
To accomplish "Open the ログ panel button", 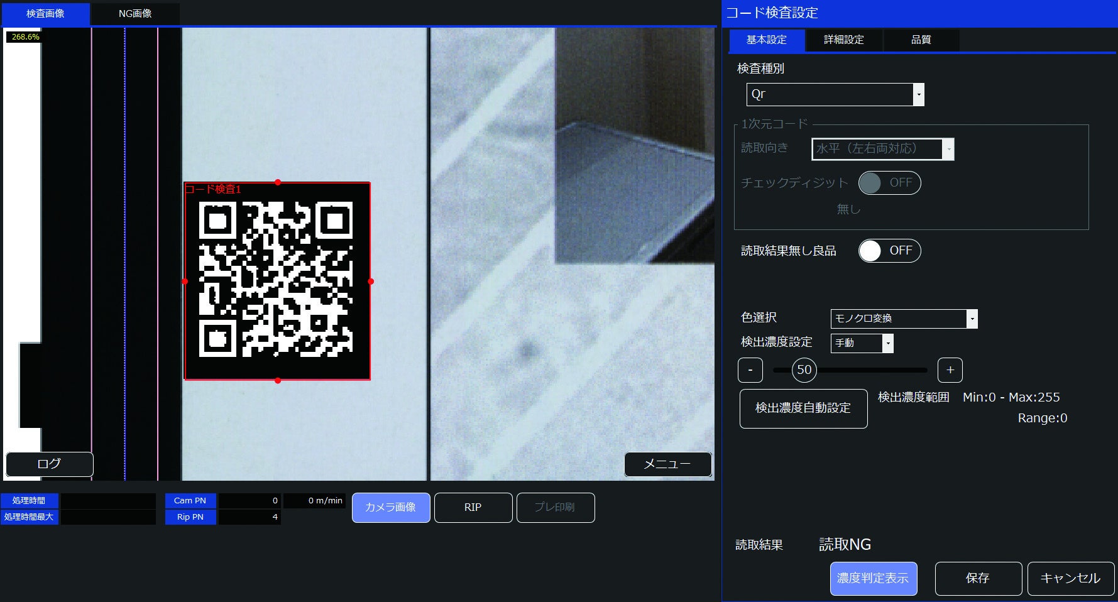I will coord(50,464).
